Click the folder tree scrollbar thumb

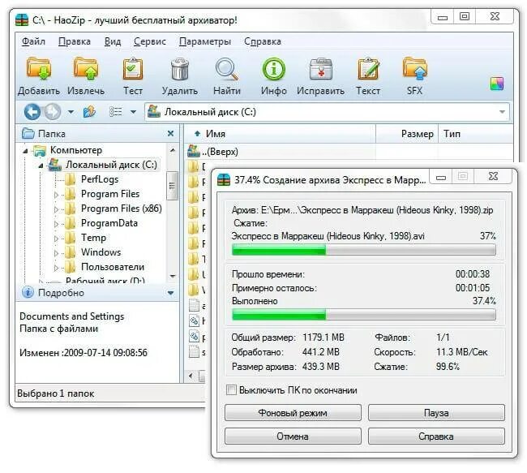coord(172,185)
